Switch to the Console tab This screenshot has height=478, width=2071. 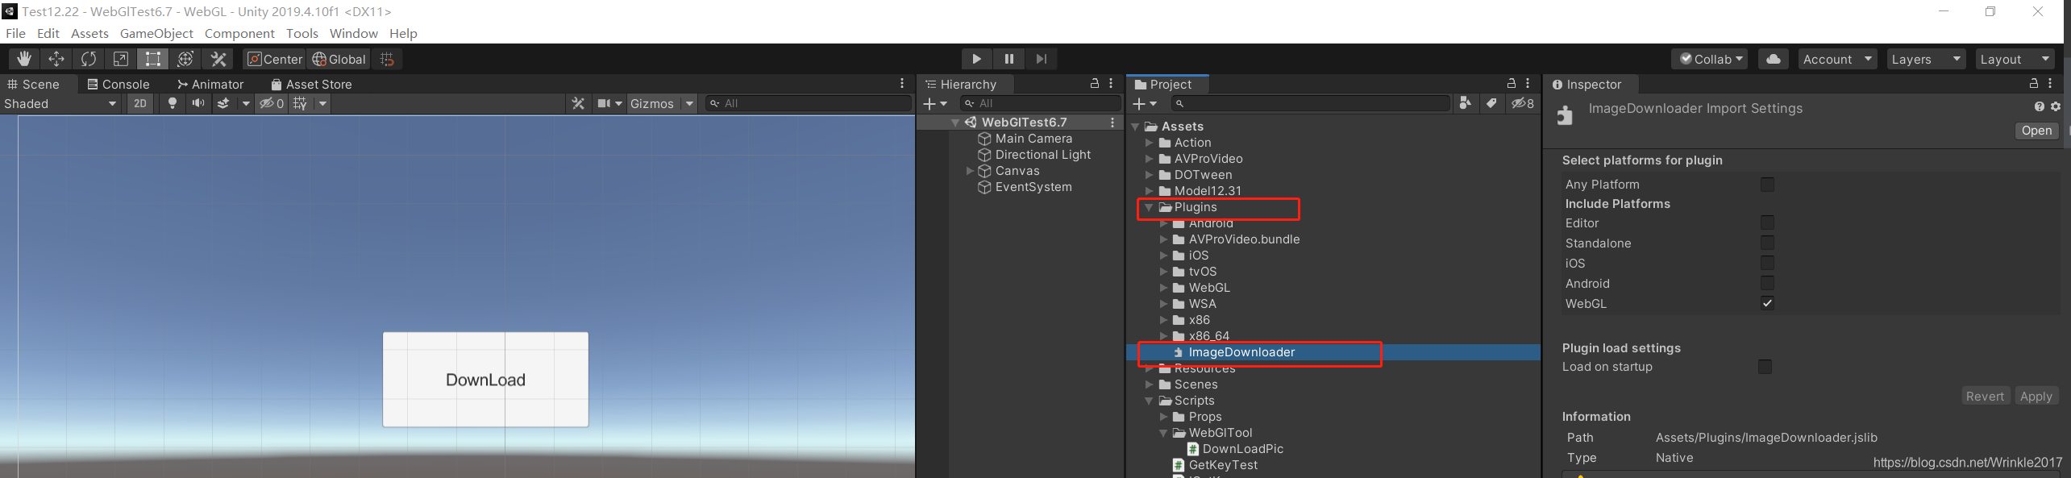[x=119, y=84]
